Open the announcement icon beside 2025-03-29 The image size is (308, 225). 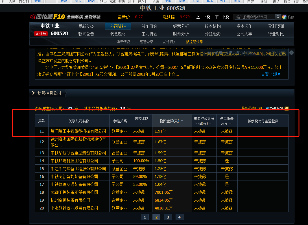pyautogui.click(x=287, y=108)
